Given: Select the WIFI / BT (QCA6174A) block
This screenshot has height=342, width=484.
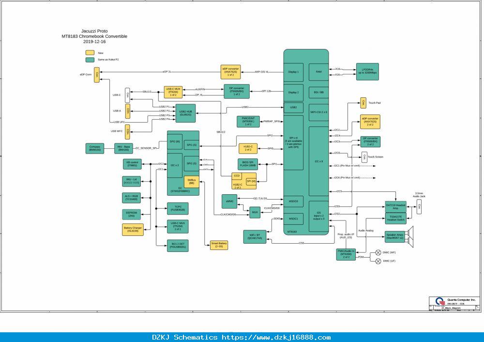Looking at the screenshot, I should pyautogui.click(x=255, y=237).
